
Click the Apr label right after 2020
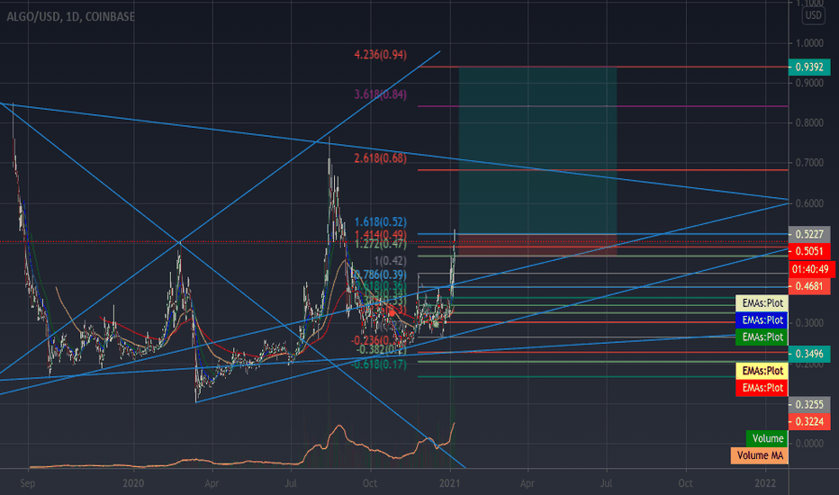tap(212, 483)
